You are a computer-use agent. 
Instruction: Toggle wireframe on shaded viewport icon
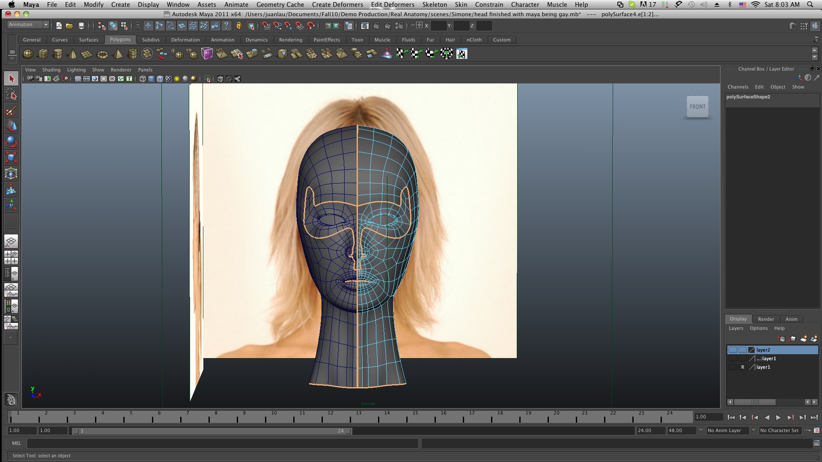click(160, 79)
